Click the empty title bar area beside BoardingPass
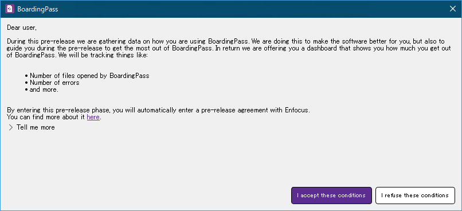Viewport: 462px width, 211px height. pyautogui.click(x=250, y=9)
